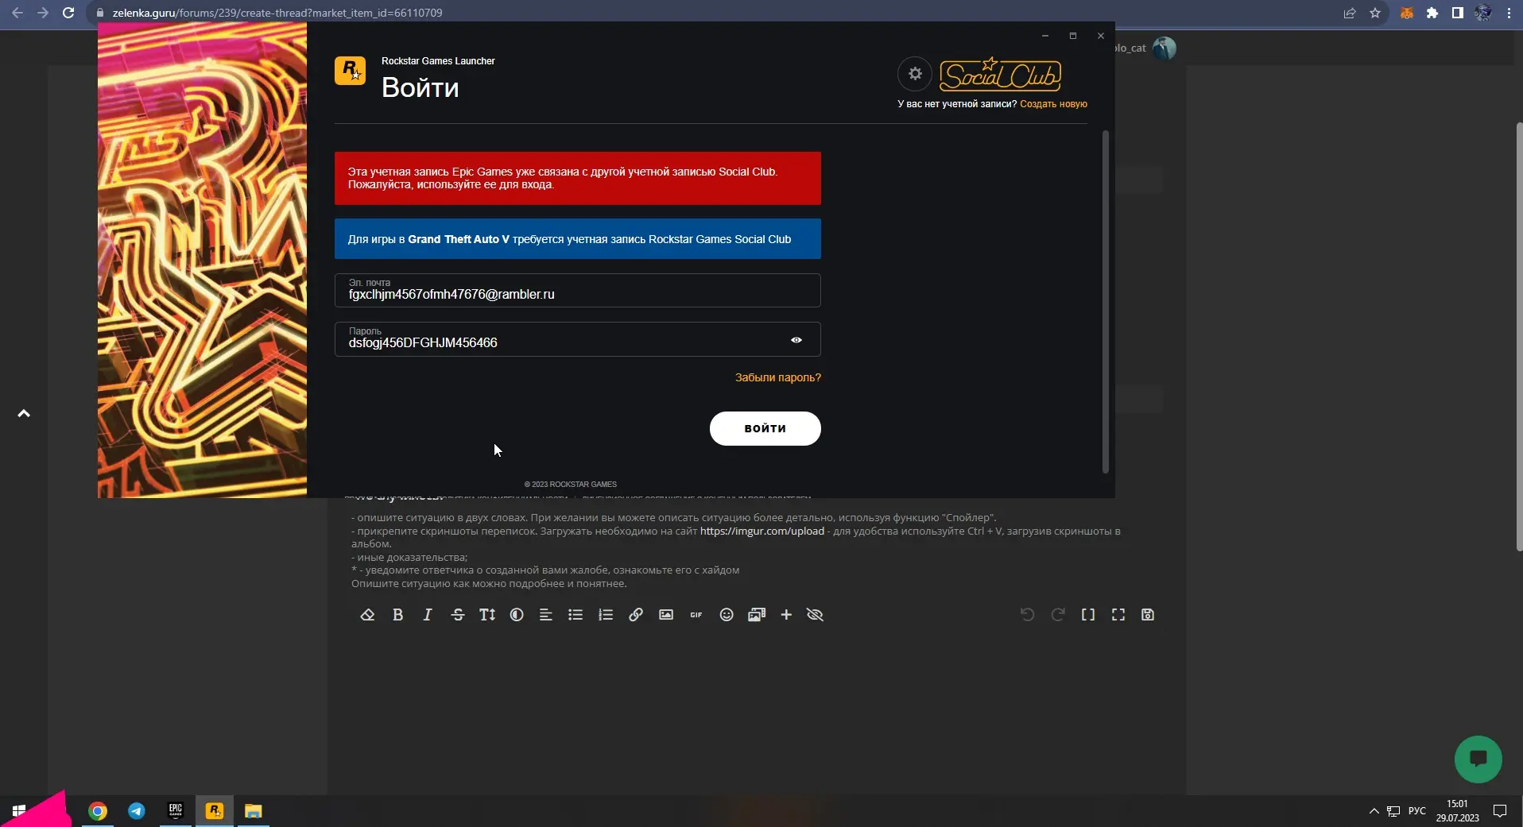The width and height of the screenshot is (1523, 827).
Task: Open network status tray icon
Action: coord(1393,810)
